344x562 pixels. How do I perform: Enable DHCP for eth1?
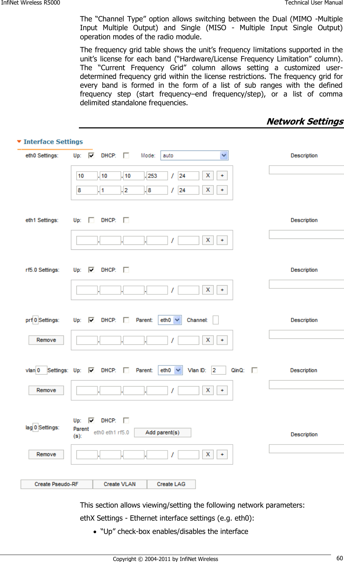click(126, 220)
